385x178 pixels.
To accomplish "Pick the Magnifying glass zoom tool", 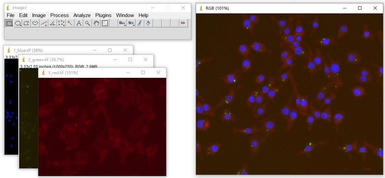I will pos(88,23).
